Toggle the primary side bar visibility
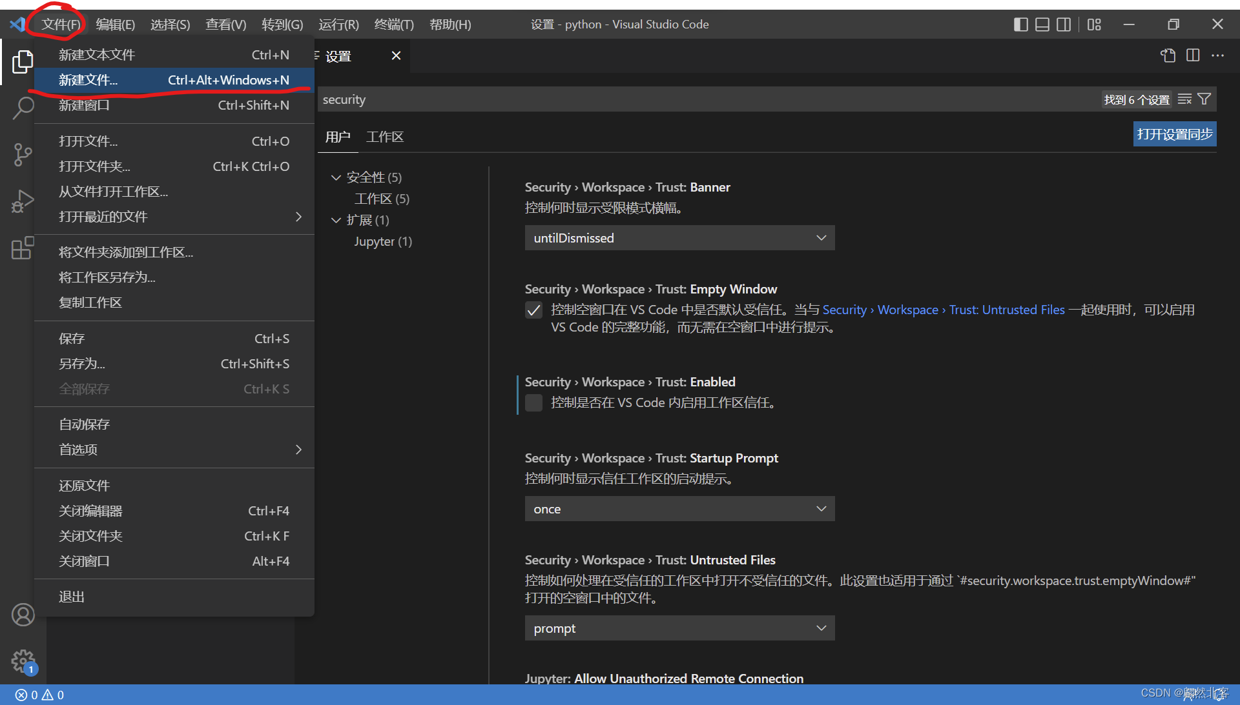This screenshot has height=705, width=1240. pos(1020,25)
